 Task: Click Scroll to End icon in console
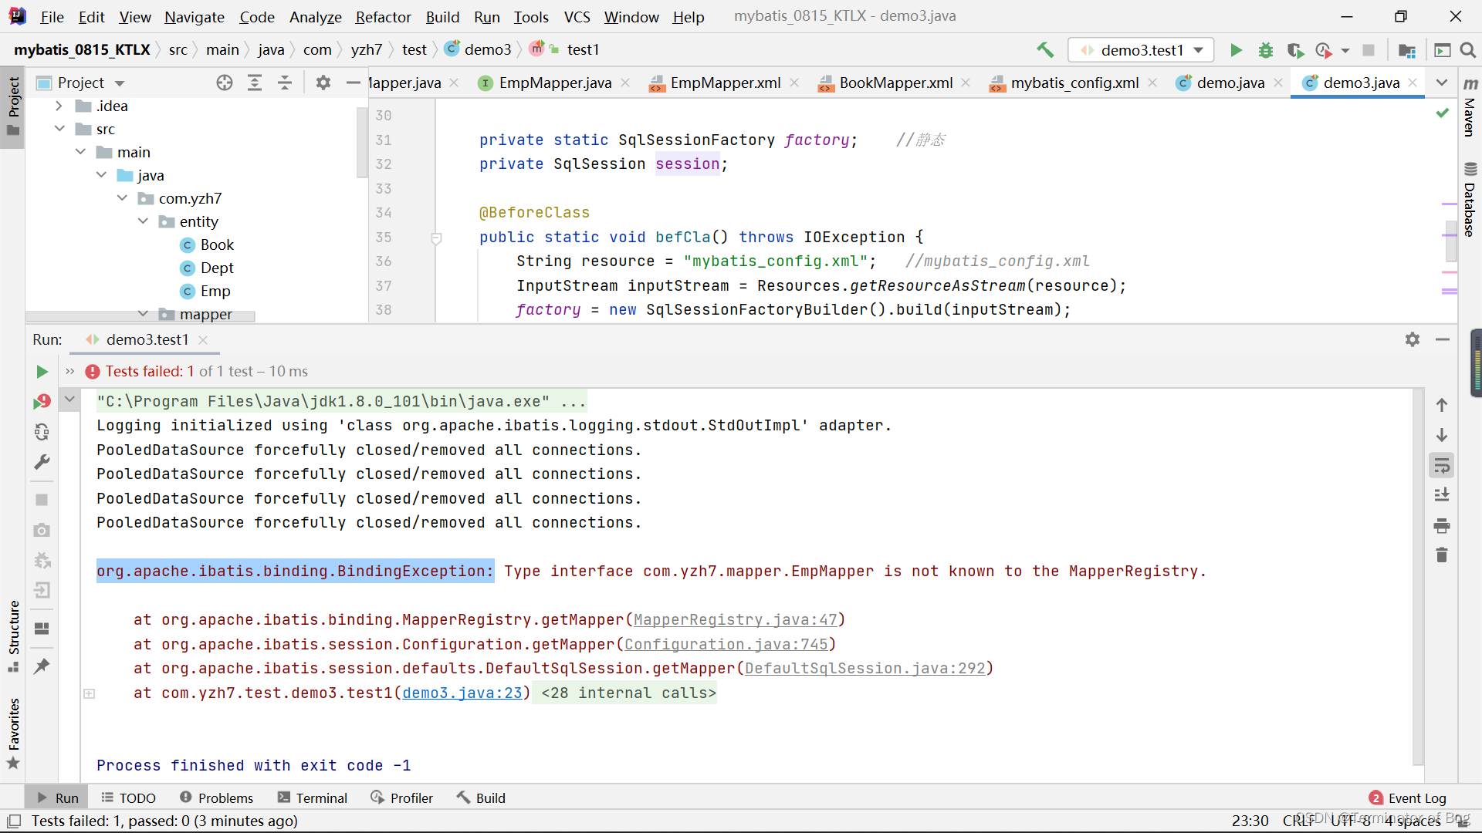tap(1442, 495)
